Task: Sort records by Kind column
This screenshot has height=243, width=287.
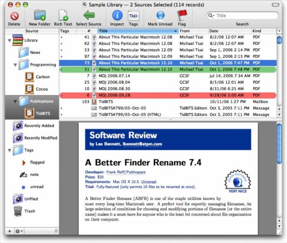Action: pyautogui.click(x=264, y=31)
